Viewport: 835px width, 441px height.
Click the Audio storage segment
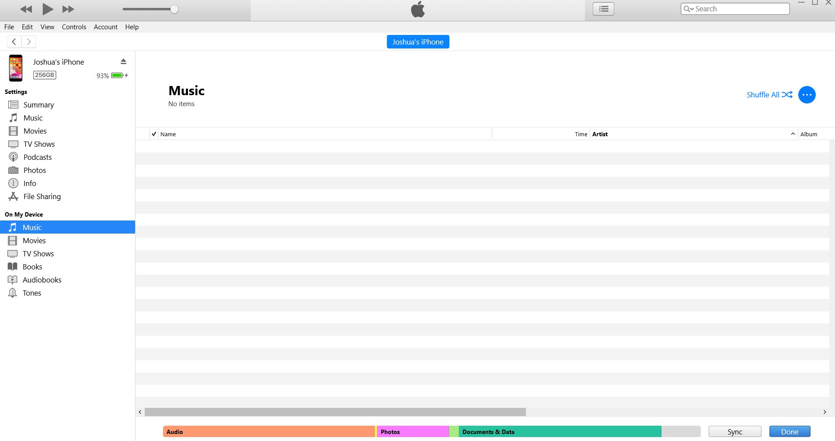269,431
